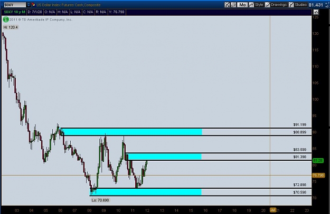Click the $DXY 10 y M status label
The image size is (330, 214).
(15, 12)
